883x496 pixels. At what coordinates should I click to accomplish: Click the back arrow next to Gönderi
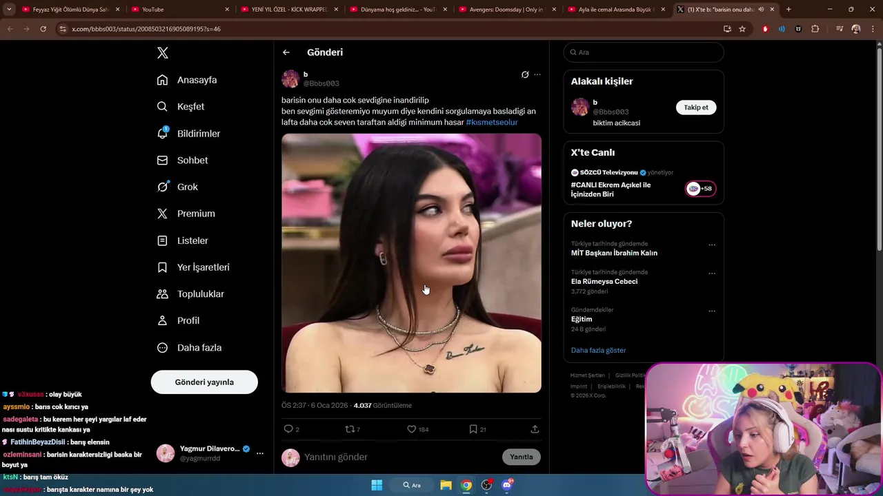tap(286, 52)
